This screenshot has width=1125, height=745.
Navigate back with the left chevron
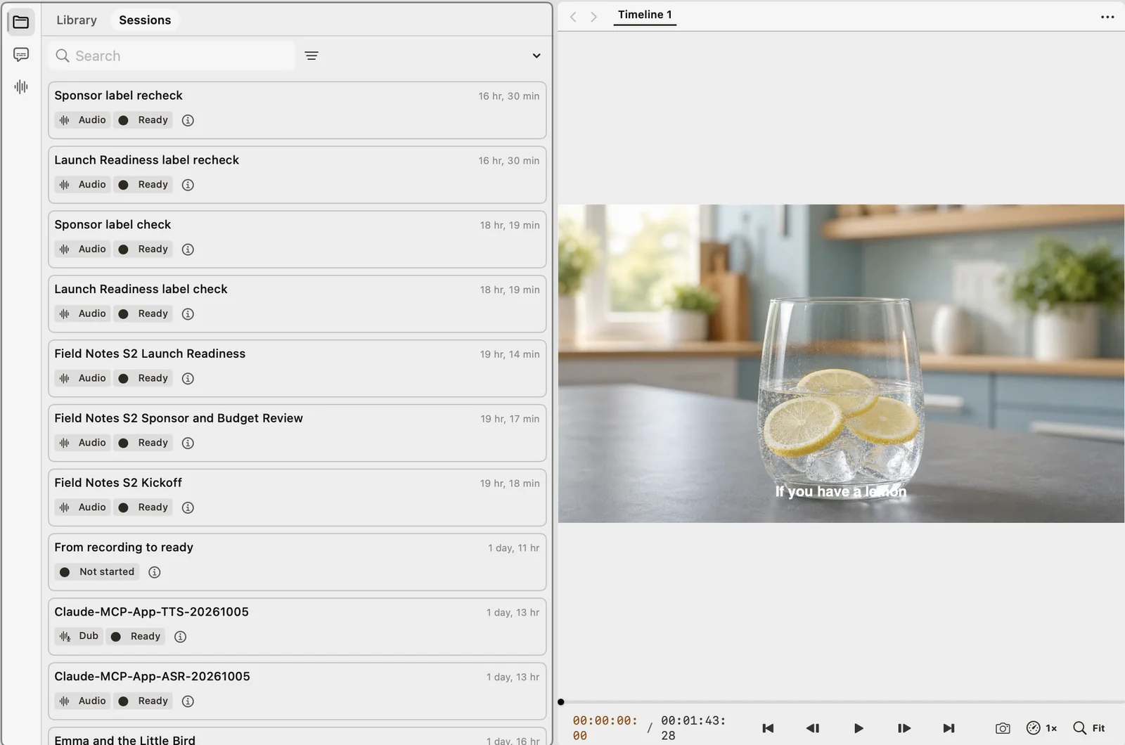573,17
